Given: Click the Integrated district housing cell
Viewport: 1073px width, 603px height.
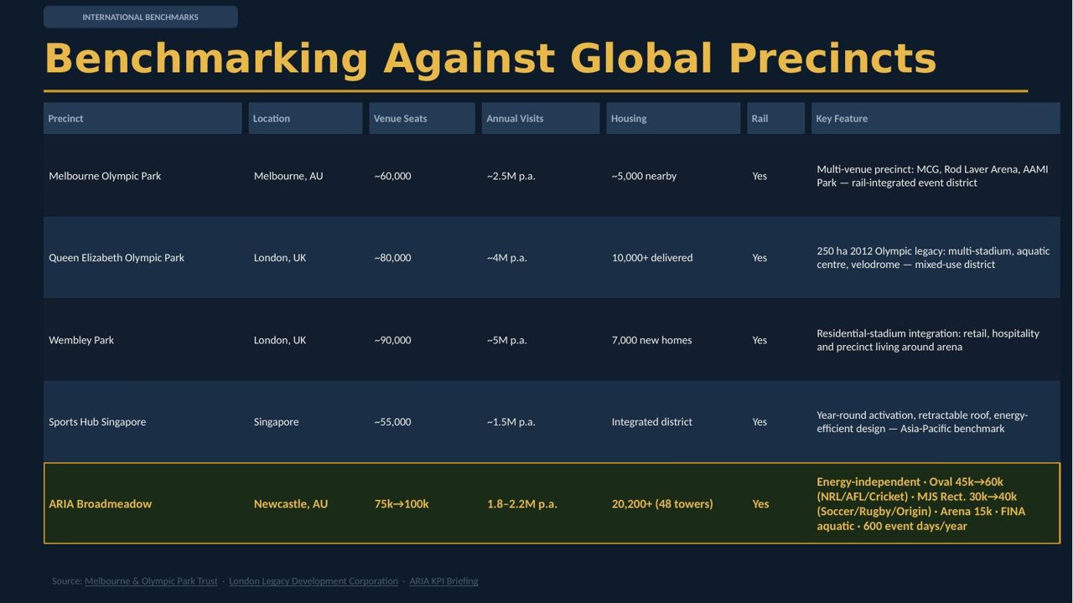Looking at the screenshot, I should (x=652, y=422).
